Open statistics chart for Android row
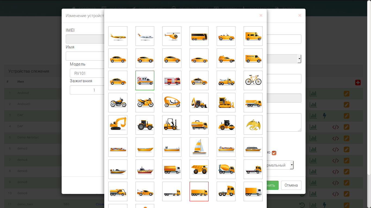 tap(313, 94)
